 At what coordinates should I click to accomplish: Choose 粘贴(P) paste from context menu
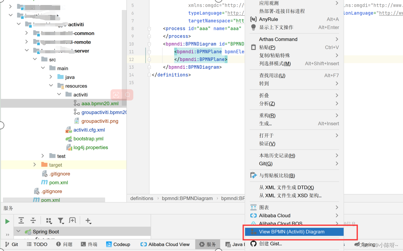pos(294,47)
